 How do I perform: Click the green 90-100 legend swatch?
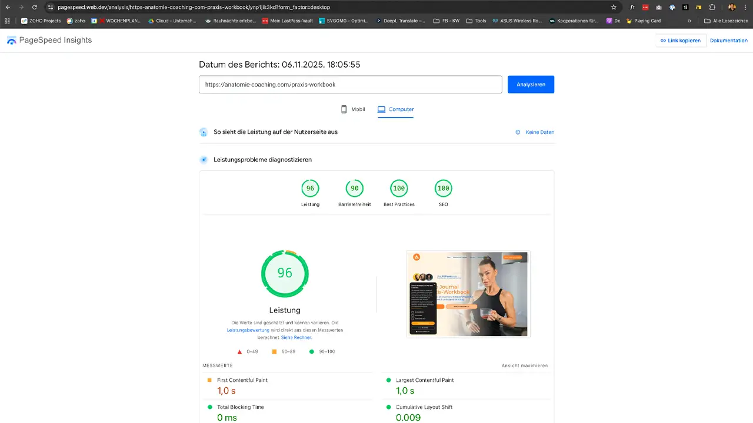pyautogui.click(x=311, y=351)
